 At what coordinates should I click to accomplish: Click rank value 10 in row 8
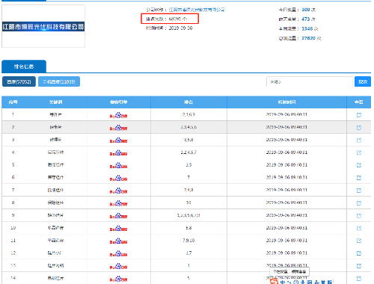click(188, 203)
